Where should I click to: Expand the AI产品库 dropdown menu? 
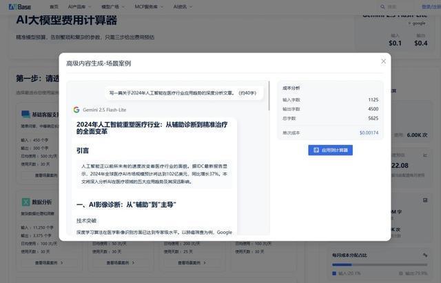80,7
